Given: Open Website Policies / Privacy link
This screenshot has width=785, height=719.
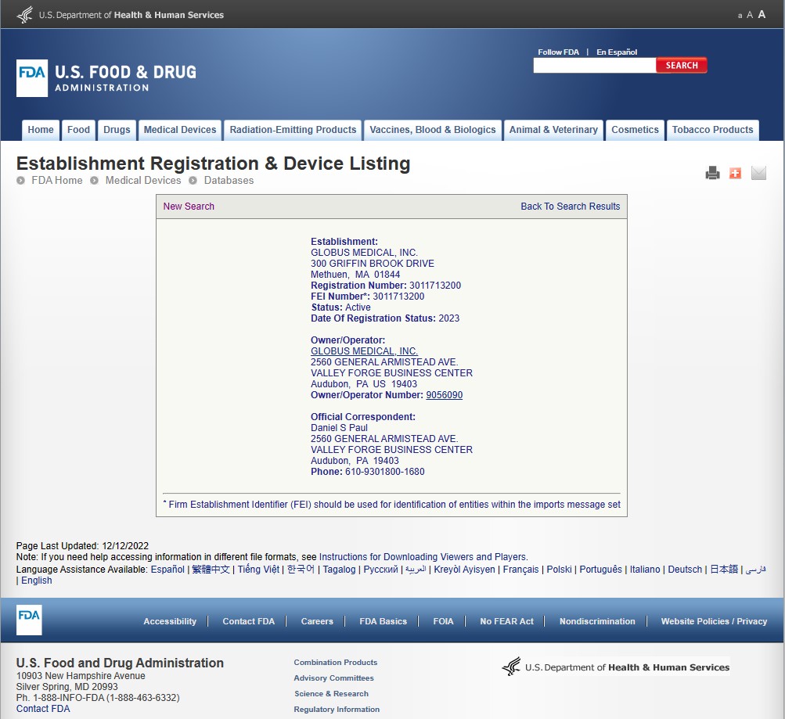Looking at the screenshot, I should [714, 621].
